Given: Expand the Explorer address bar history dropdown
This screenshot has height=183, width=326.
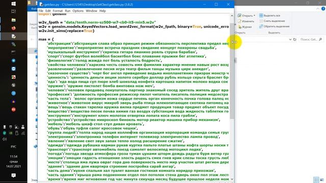Looking at the screenshot, I should (290, 40).
